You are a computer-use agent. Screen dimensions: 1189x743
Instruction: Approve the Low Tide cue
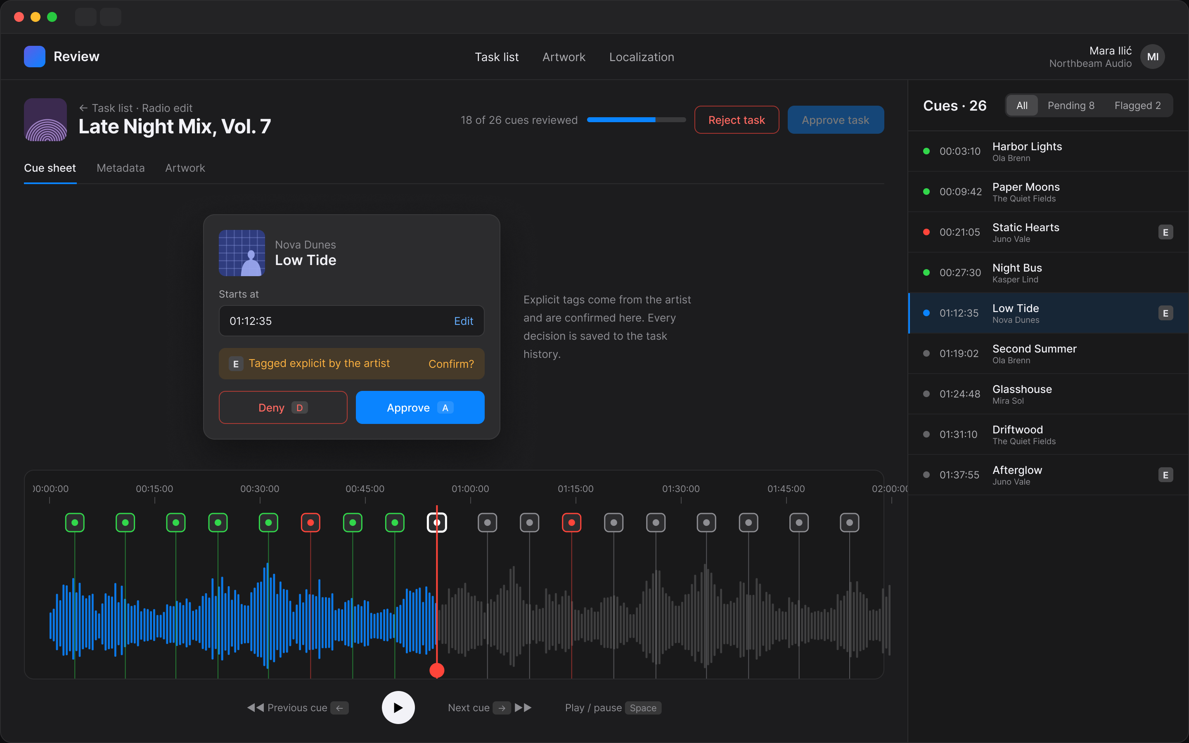point(420,407)
